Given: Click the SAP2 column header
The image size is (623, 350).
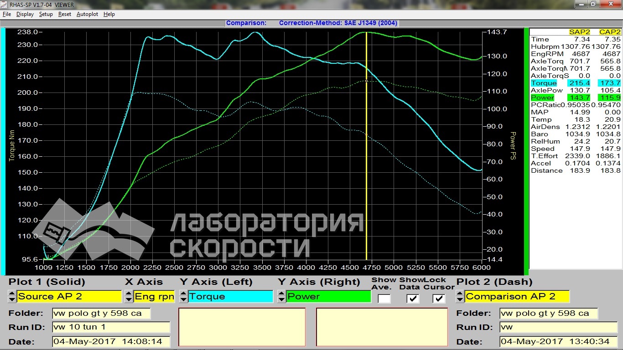Looking at the screenshot, I should (x=579, y=32).
